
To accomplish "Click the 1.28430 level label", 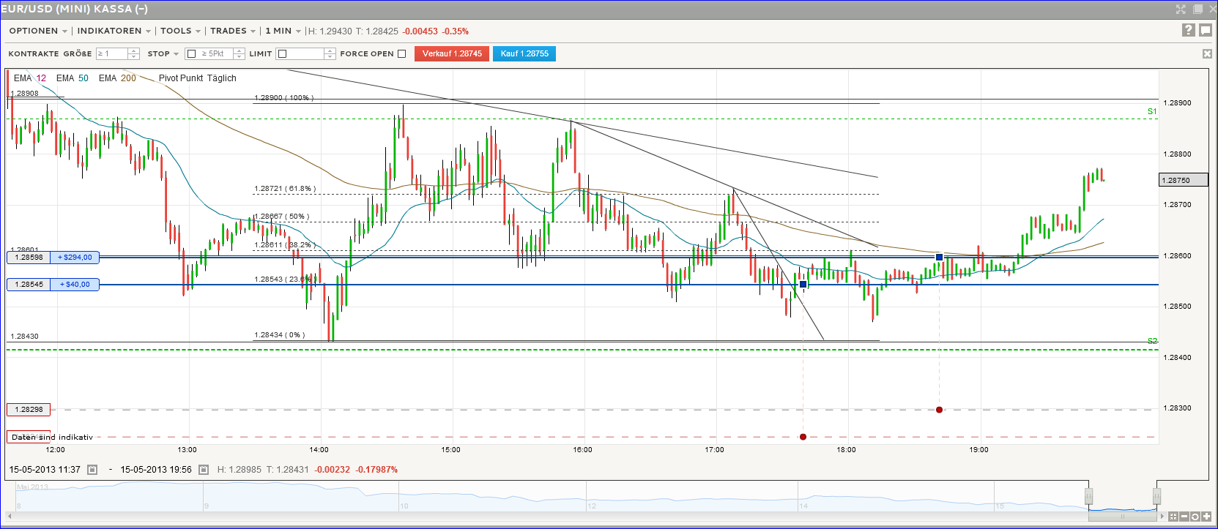I will click(x=25, y=337).
